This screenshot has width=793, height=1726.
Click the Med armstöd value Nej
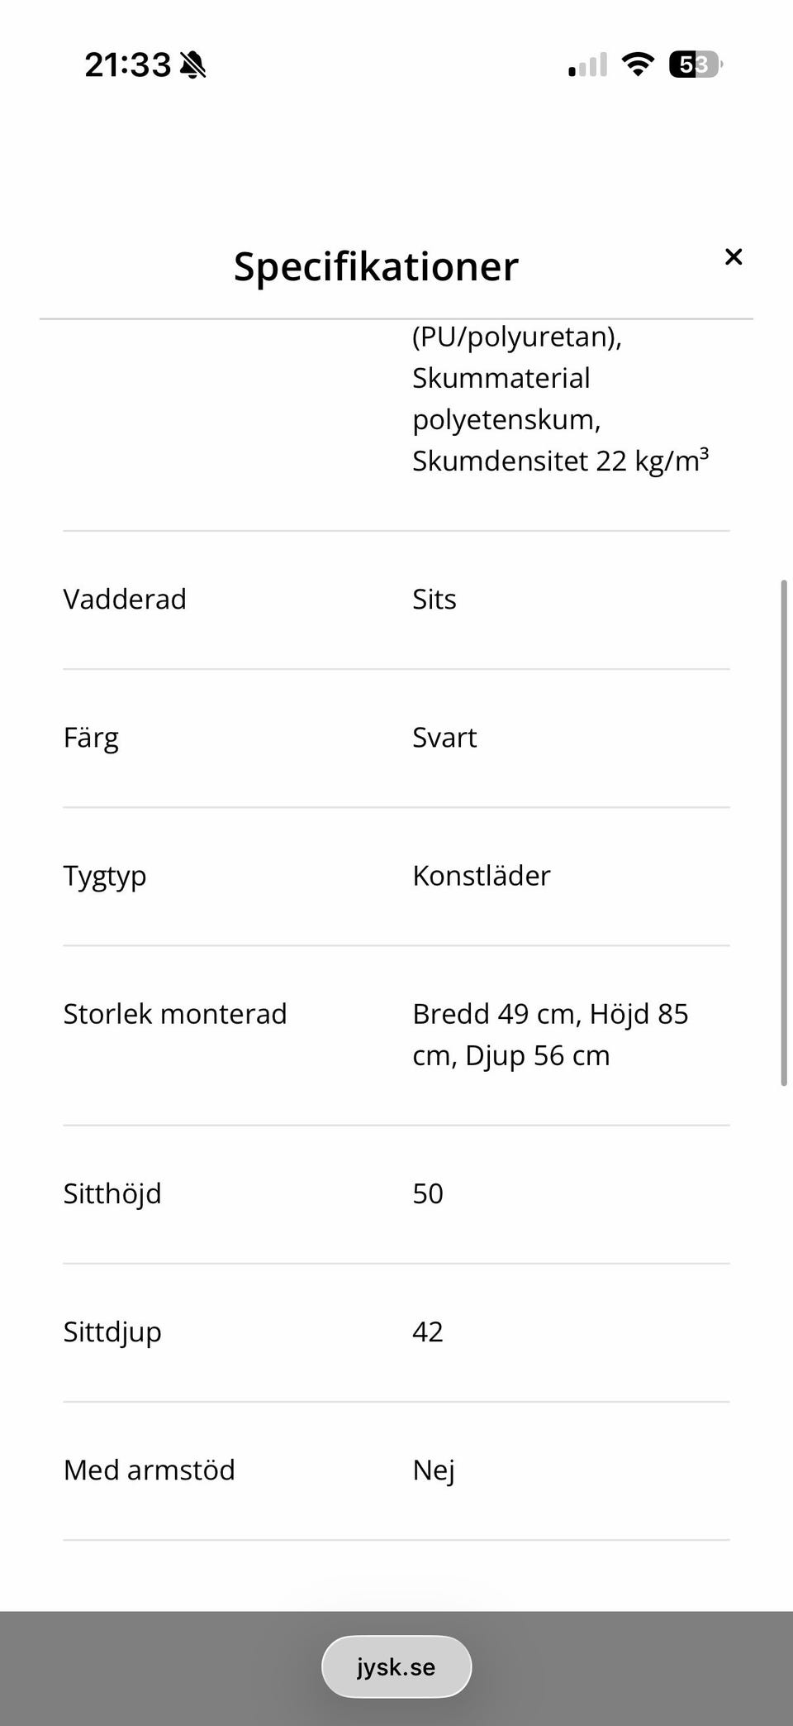click(x=434, y=1470)
